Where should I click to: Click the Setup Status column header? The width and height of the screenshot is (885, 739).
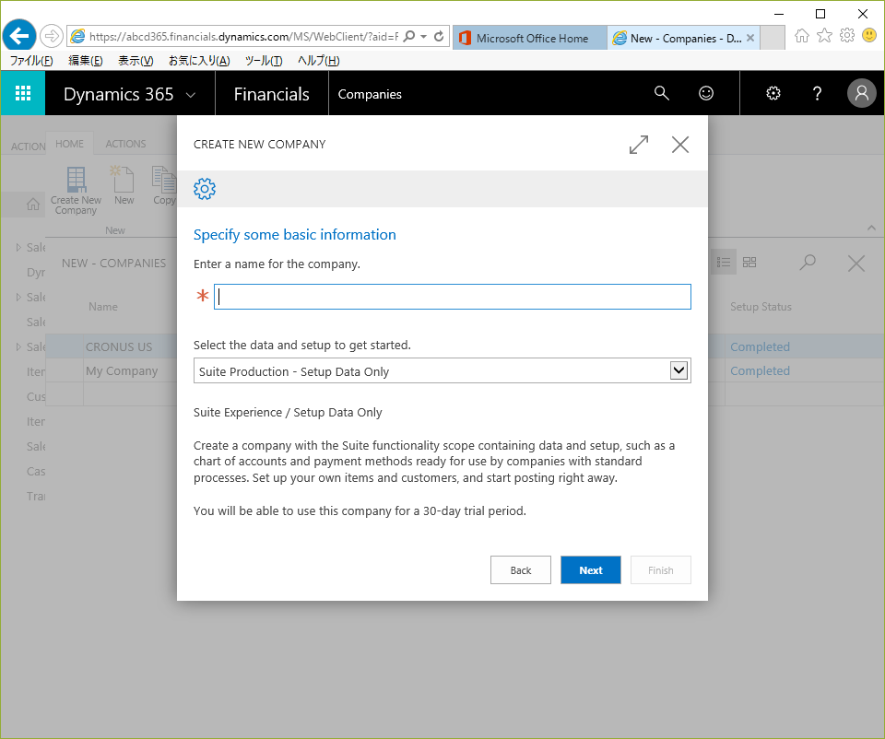coord(761,307)
